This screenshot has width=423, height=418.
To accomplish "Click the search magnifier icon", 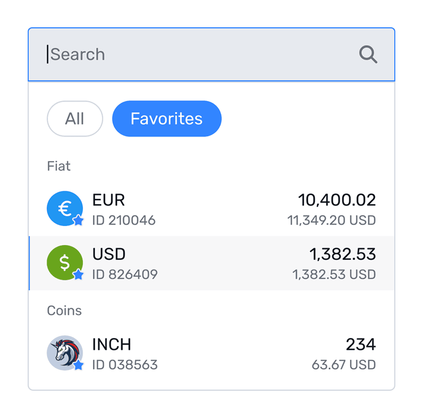I will (368, 54).
